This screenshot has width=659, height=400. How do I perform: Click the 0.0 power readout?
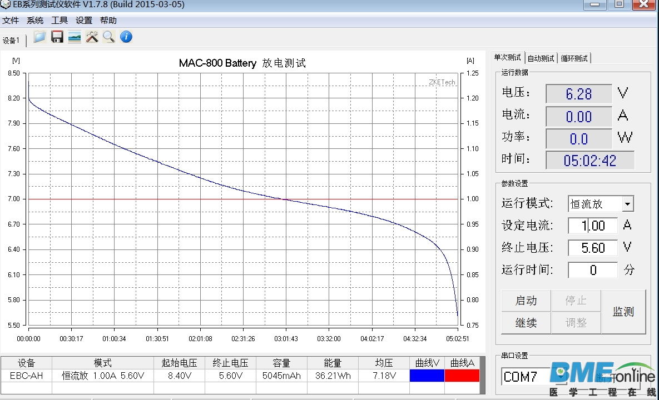point(579,138)
